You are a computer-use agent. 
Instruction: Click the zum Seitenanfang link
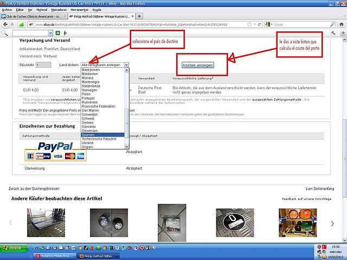[x=320, y=188]
